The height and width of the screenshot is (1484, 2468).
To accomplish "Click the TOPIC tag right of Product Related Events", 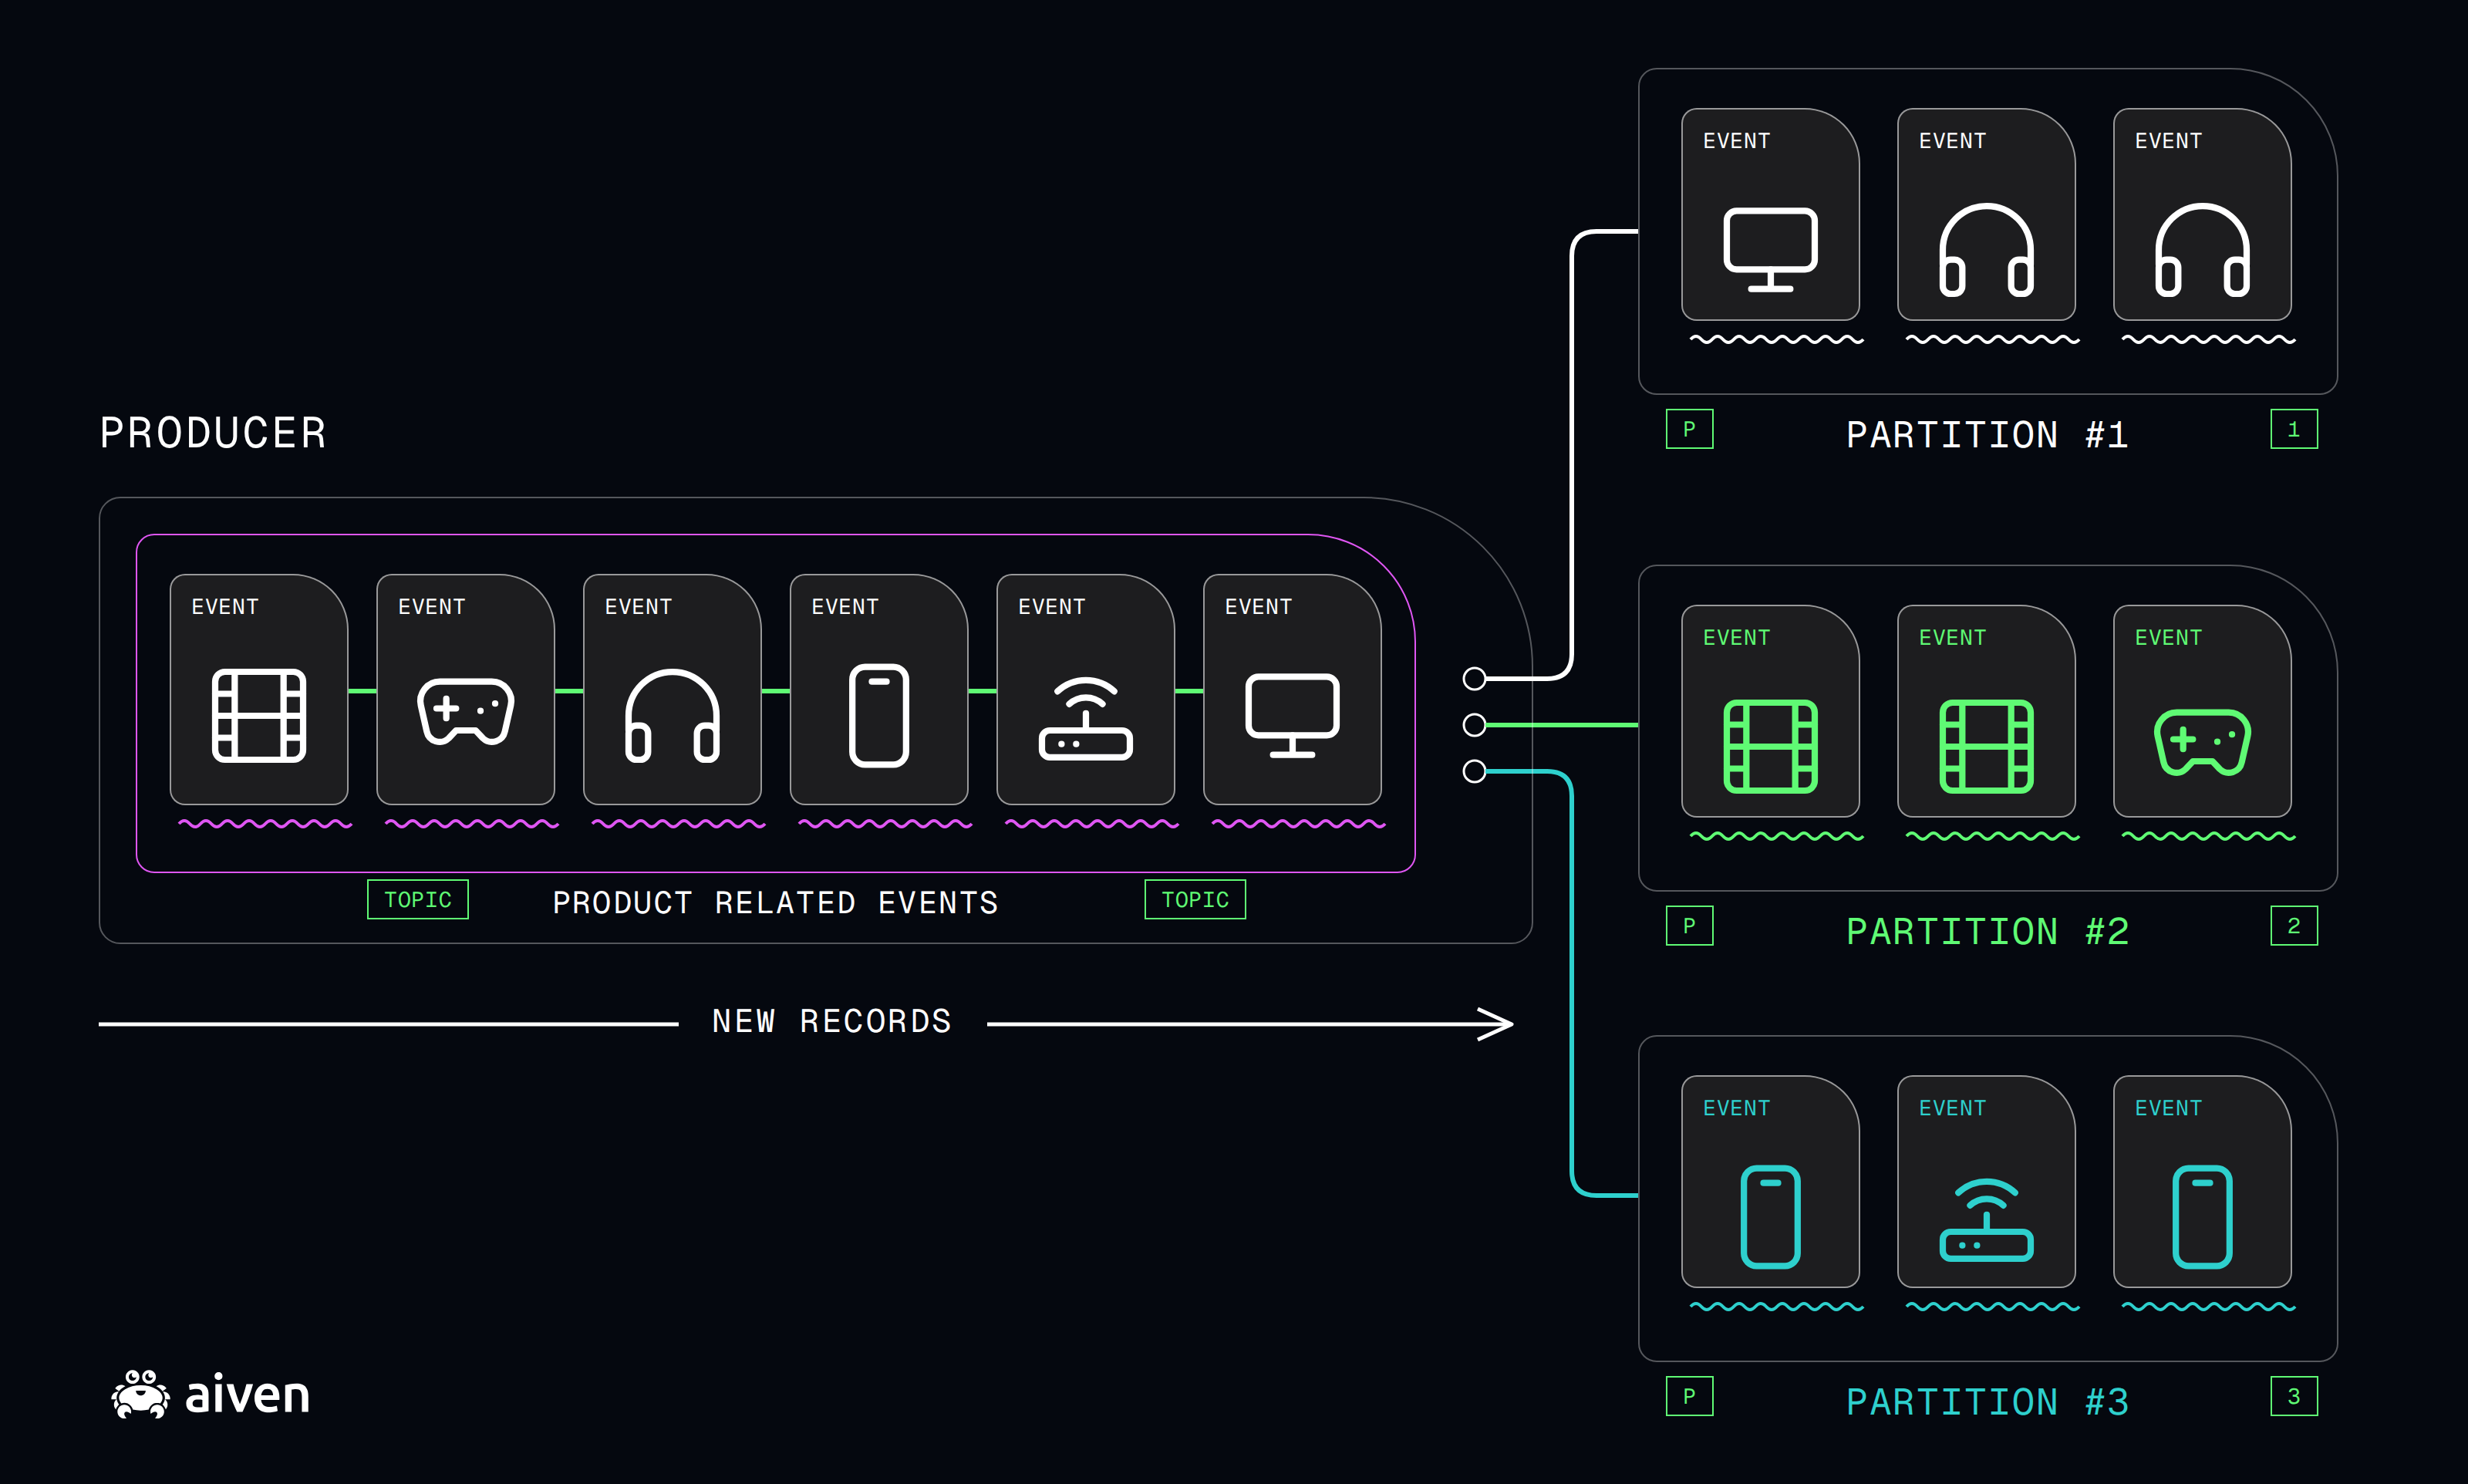I will [x=1195, y=899].
